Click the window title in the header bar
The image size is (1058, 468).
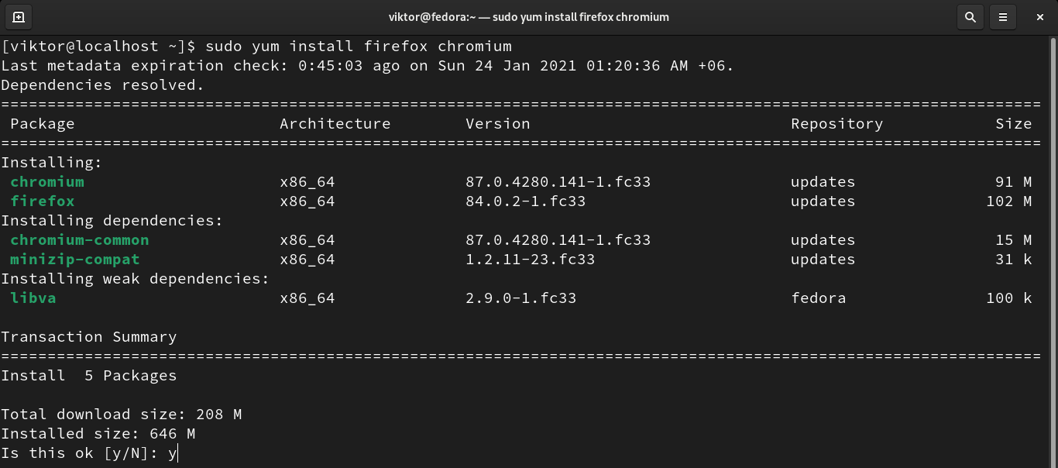(528, 16)
